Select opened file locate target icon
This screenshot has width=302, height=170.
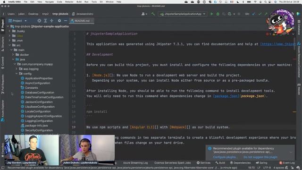tap(39, 21)
